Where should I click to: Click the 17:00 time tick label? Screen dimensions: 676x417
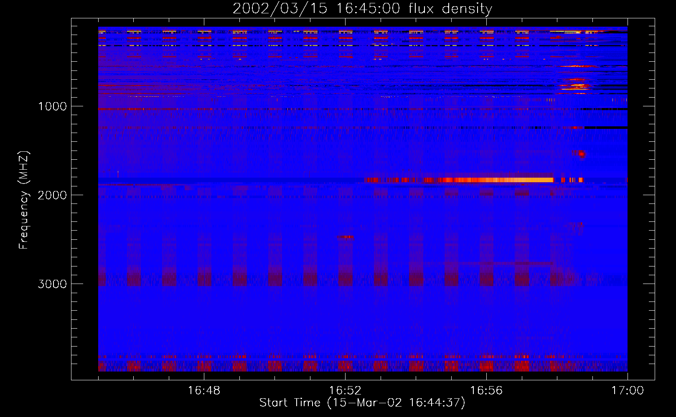point(628,391)
